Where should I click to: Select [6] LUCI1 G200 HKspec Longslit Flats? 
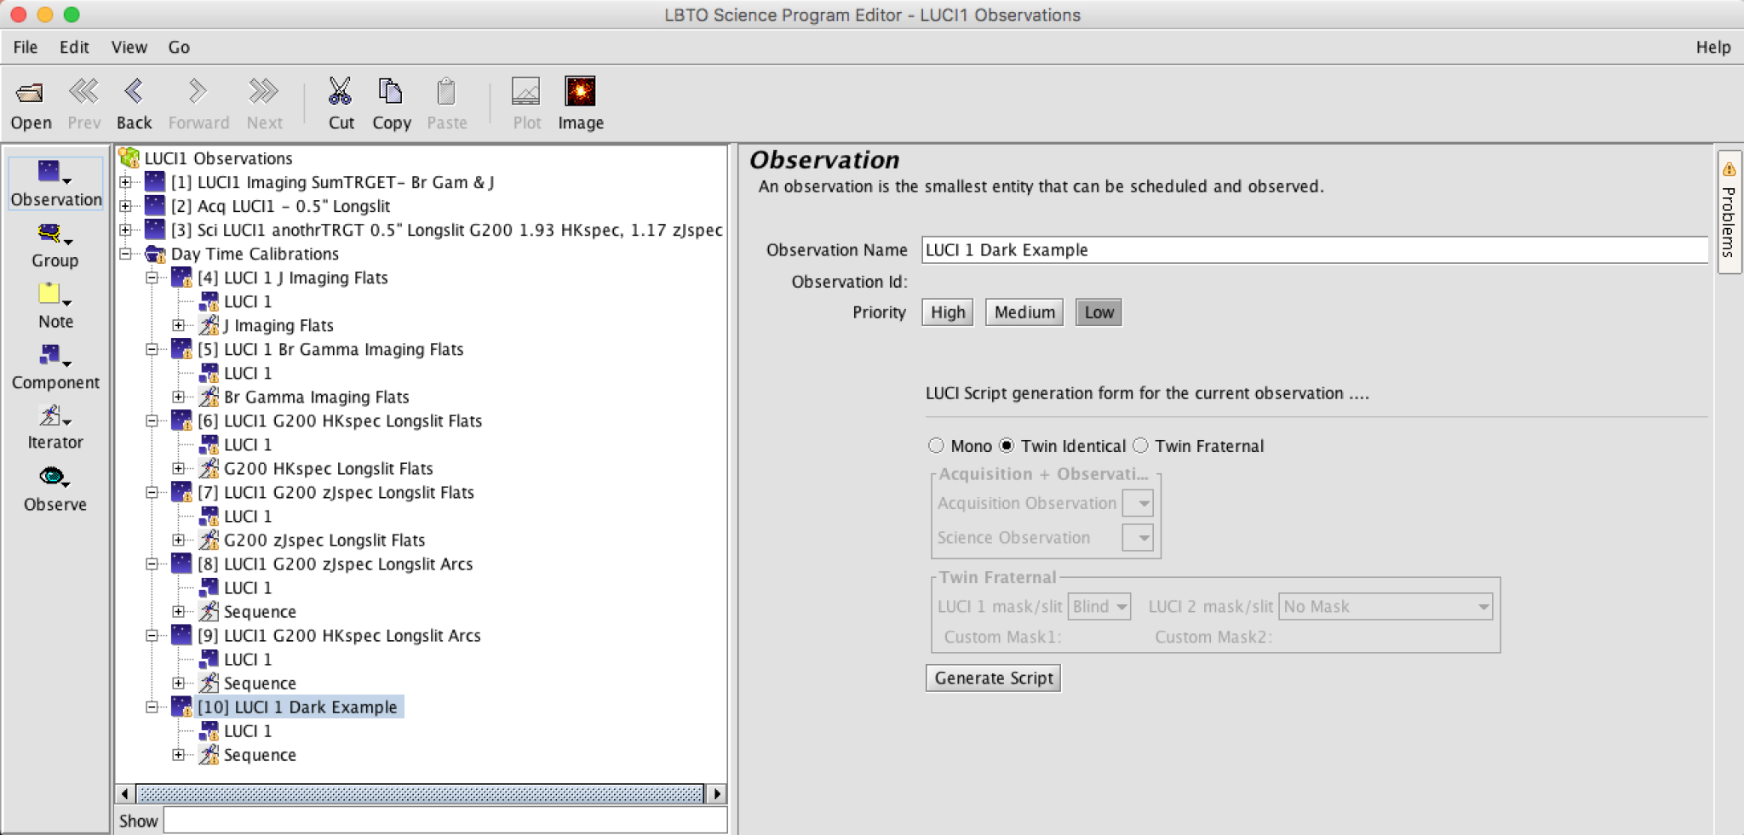coord(340,420)
